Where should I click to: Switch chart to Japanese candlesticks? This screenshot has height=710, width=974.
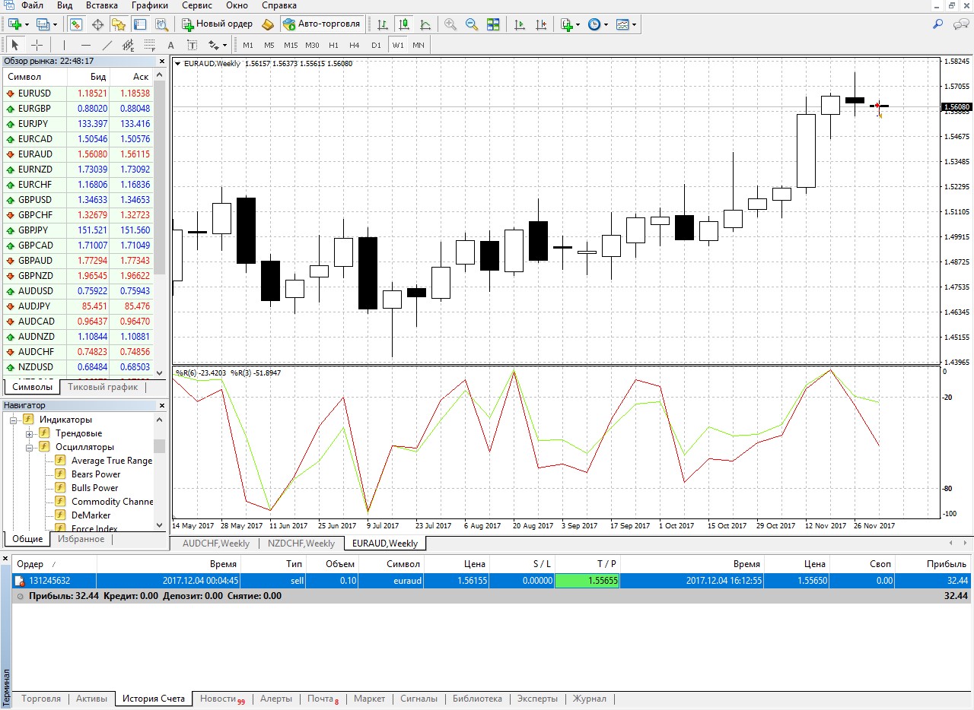click(x=403, y=24)
